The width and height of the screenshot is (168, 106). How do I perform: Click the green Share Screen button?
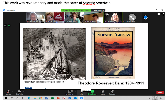click(92, 92)
